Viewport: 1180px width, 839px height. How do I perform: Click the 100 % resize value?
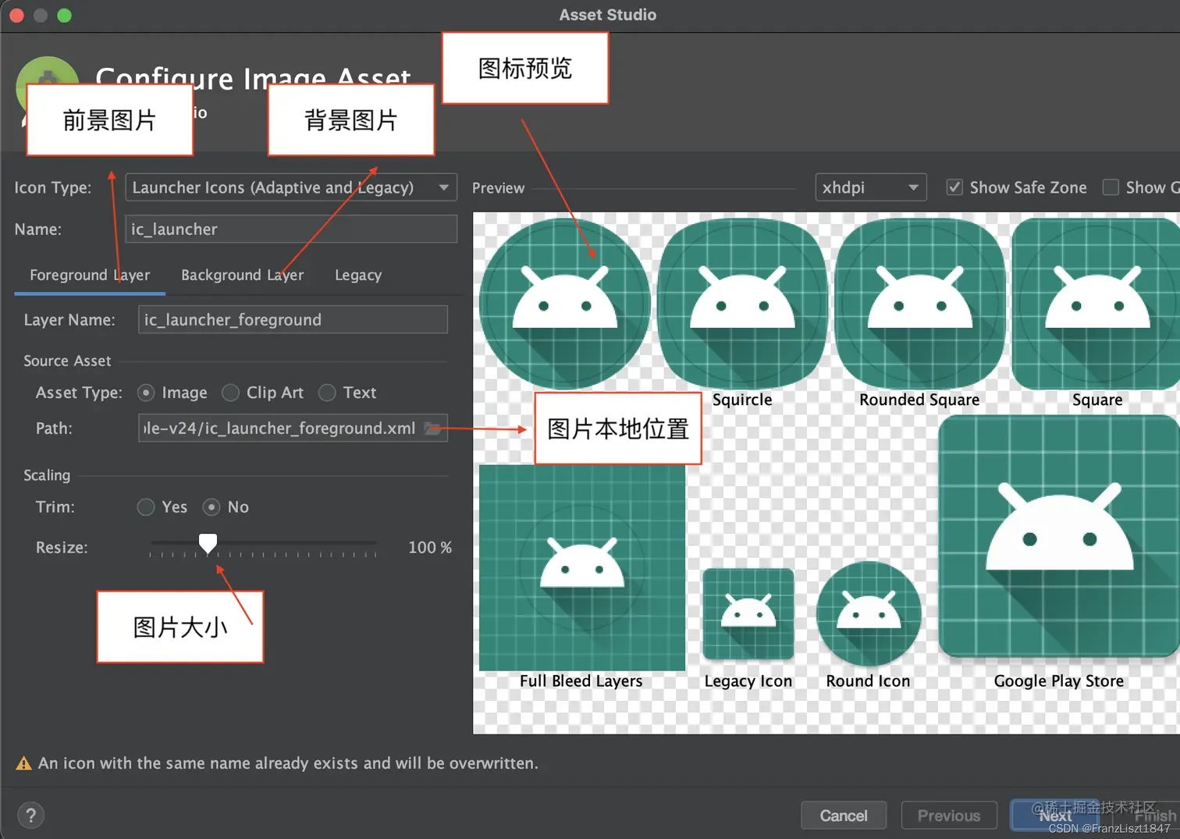[430, 547]
